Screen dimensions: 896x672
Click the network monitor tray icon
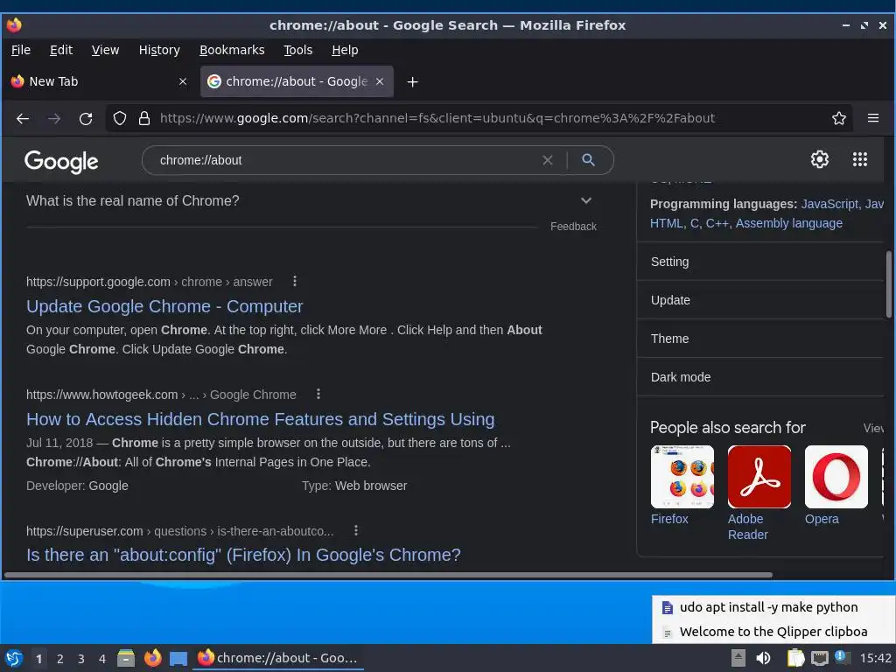[x=819, y=658]
